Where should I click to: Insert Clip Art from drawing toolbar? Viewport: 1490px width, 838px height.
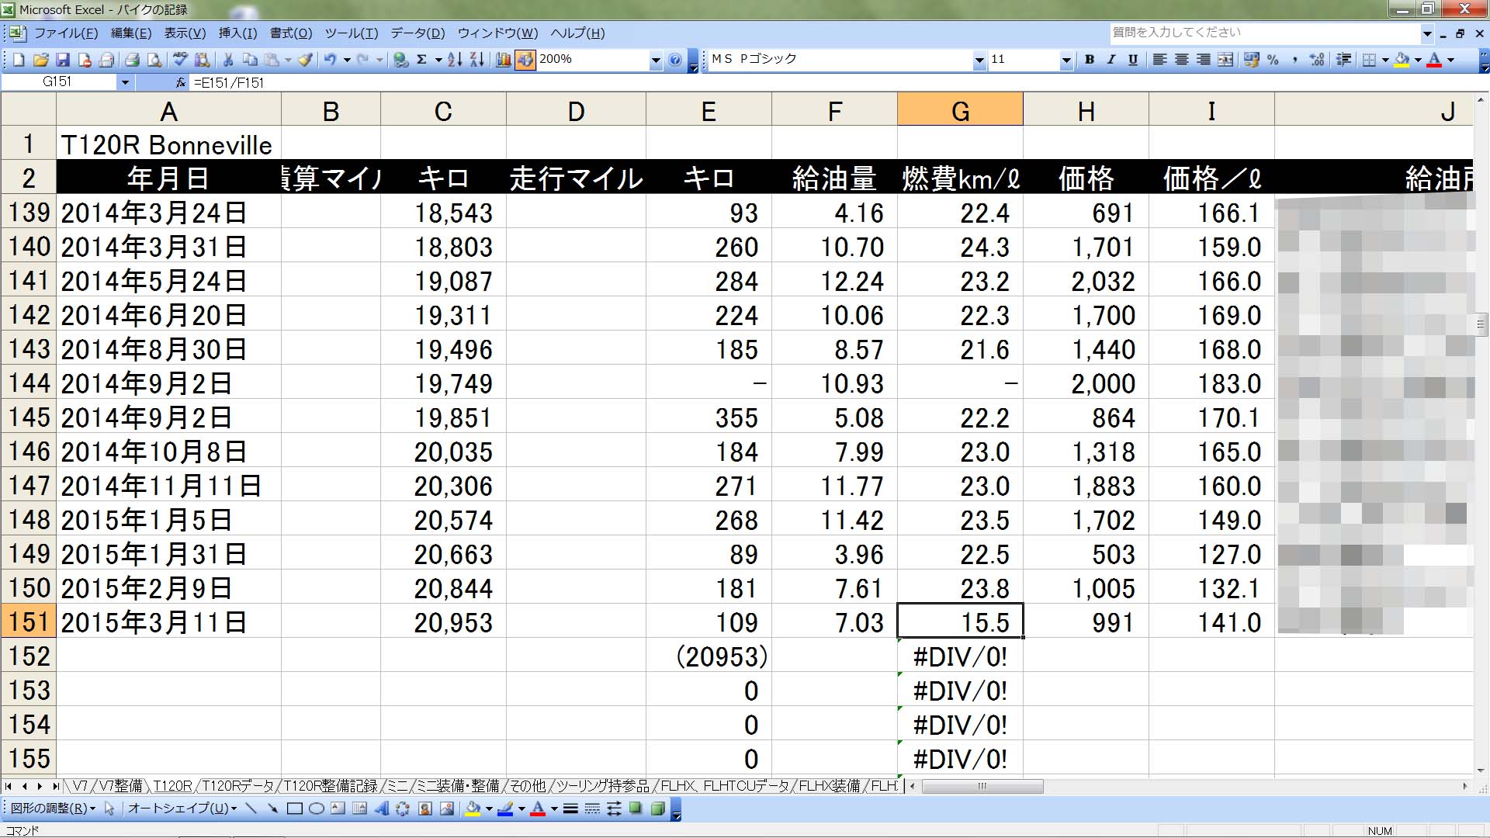pyautogui.click(x=424, y=809)
